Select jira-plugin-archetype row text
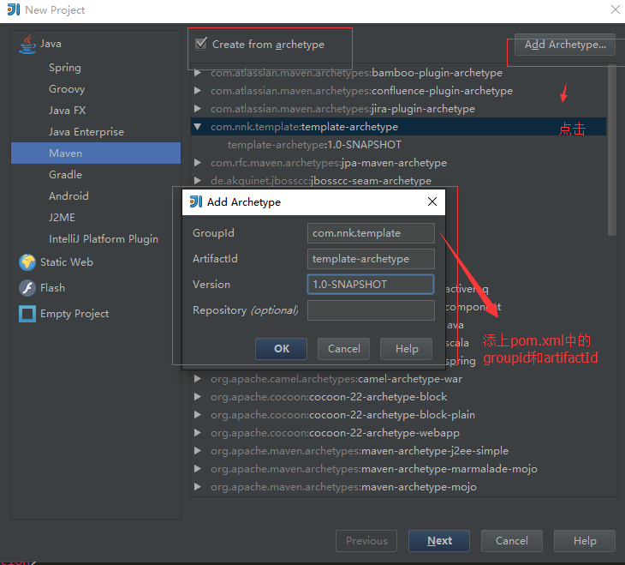This screenshot has width=625, height=565. (342, 109)
